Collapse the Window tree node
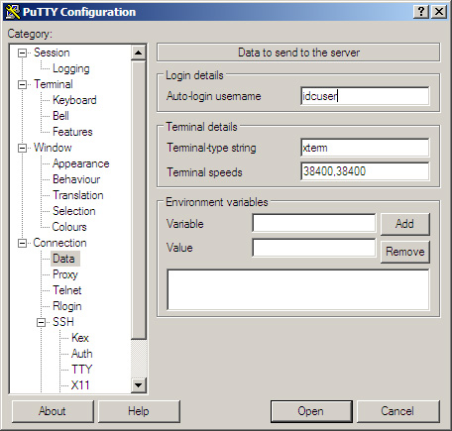This screenshot has width=452, height=431. point(22,148)
